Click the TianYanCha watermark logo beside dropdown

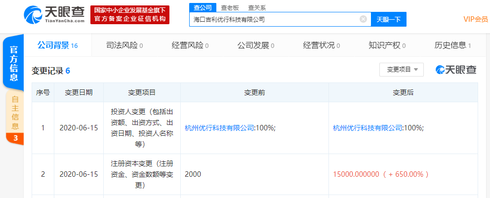pos(456,70)
